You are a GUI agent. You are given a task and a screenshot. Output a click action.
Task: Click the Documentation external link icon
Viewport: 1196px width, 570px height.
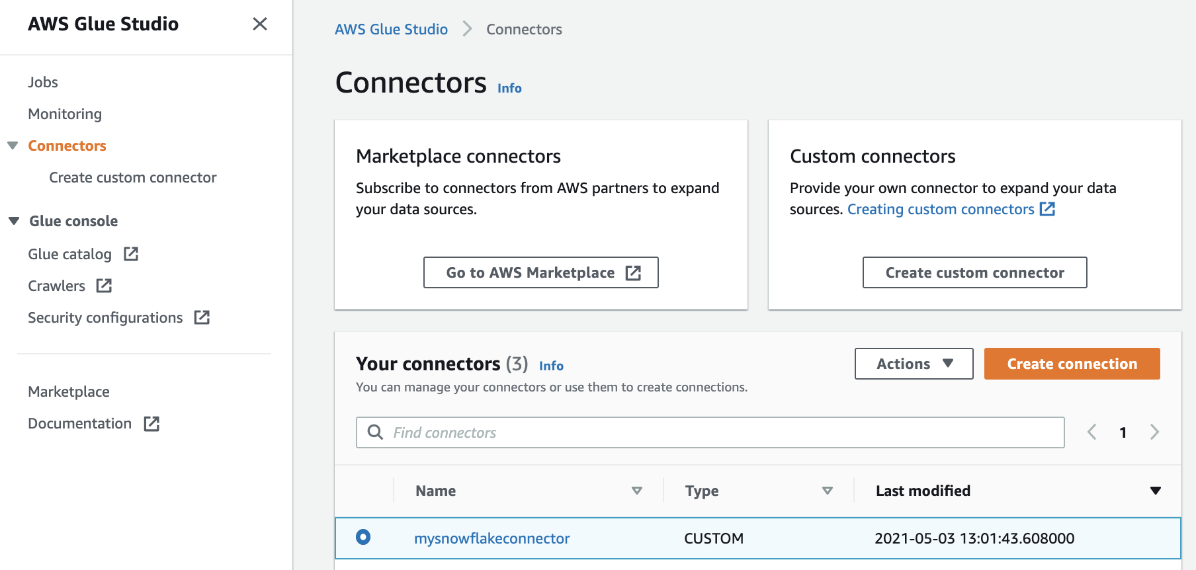point(151,424)
